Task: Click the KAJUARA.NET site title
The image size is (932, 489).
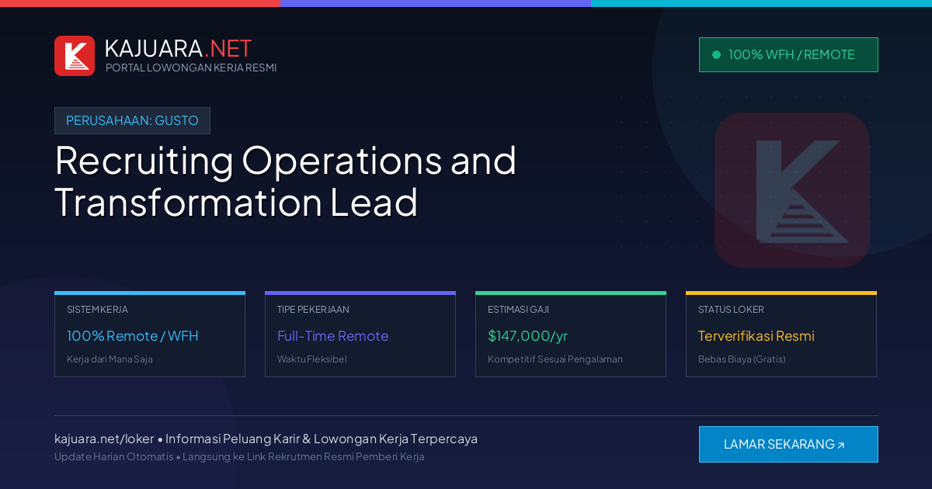Action: [x=178, y=48]
